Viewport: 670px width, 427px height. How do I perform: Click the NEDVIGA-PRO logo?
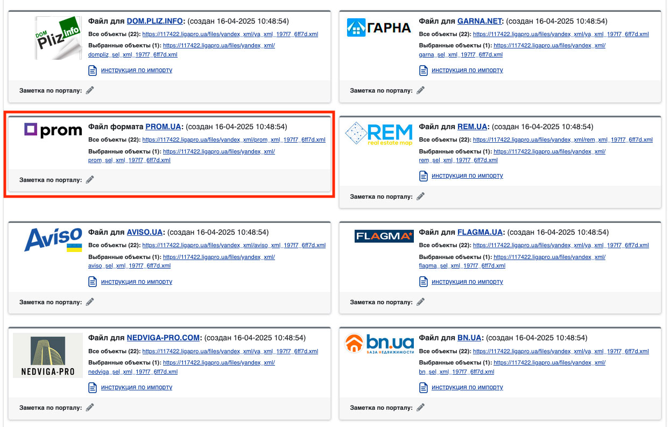click(x=48, y=355)
